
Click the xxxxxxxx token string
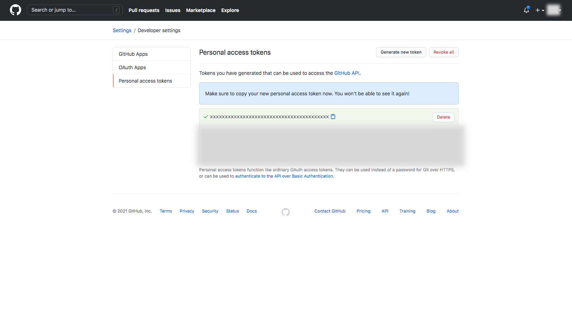click(x=269, y=117)
